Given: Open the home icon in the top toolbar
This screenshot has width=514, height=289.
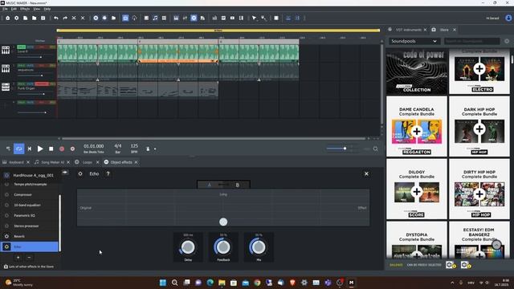Looking at the screenshot, I should (x=7, y=18).
